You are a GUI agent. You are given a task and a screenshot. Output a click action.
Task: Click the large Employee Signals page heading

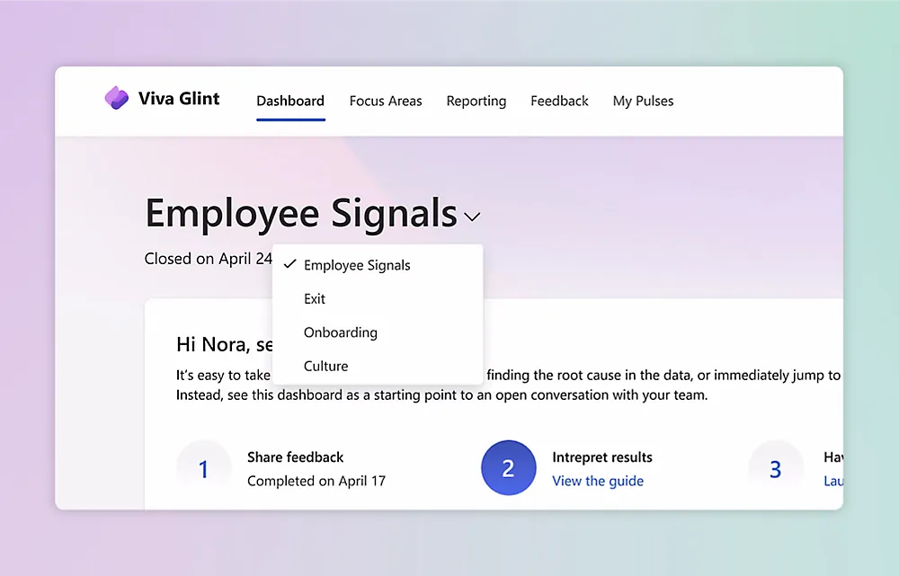coord(301,214)
